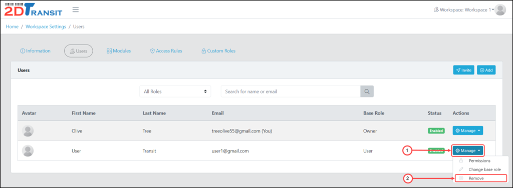The image size is (513, 188).
Task: Click the circle-x icon beside Remove
Action: click(x=461, y=178)
